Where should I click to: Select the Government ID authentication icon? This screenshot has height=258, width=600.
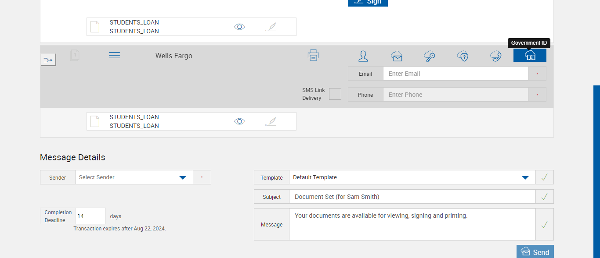(530, 55)
